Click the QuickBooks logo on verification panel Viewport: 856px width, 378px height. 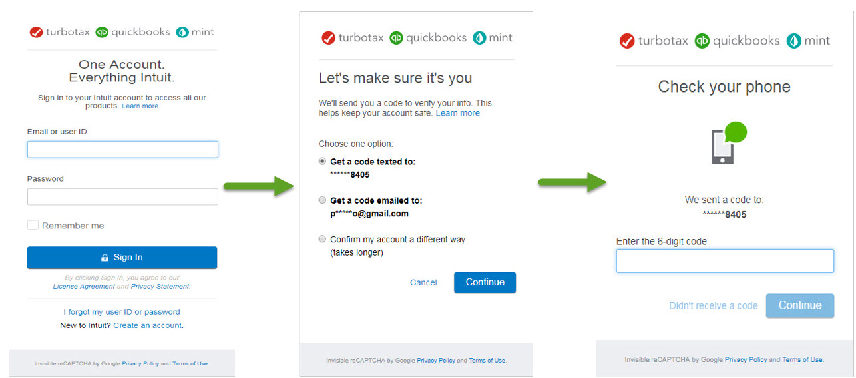click(397, 38)
